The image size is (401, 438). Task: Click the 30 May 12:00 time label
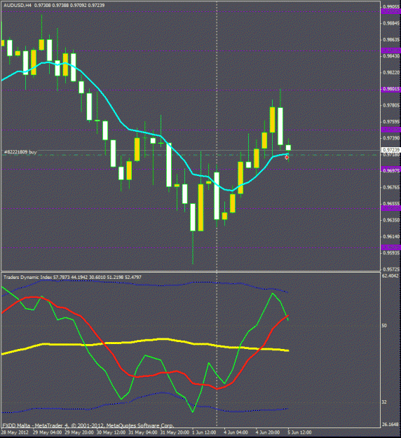coord(111,432)
